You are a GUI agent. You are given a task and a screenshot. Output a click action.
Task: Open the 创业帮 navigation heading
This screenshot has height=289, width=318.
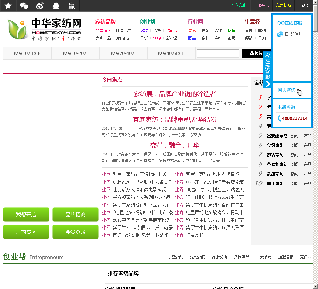[148, 22]
